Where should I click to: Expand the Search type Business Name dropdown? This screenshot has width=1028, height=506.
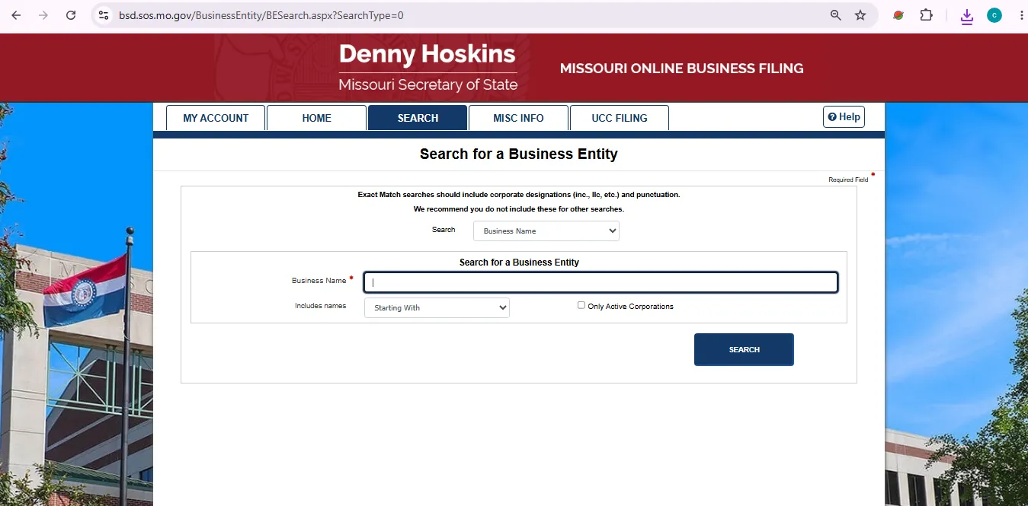click(546, 231)
